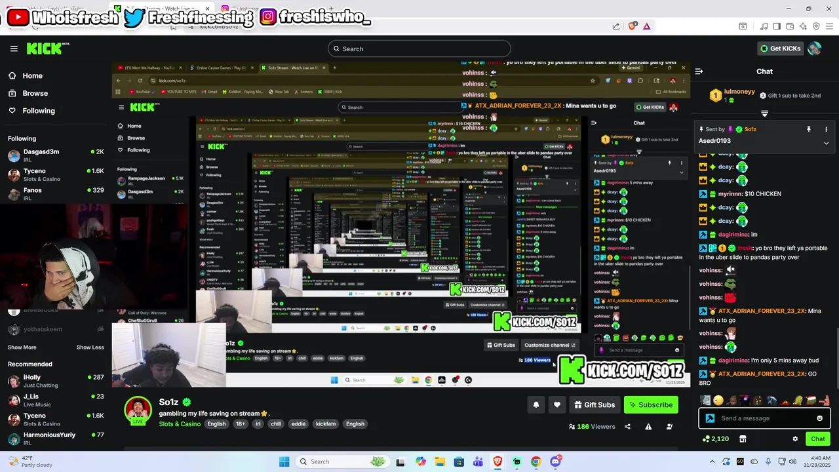Open the hamburger sidebar menu

pyautogui.click(x=14, y=49)
